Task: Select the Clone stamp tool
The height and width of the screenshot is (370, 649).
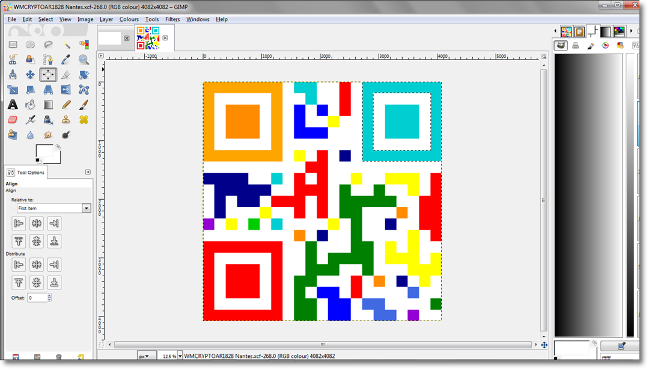Action: (66, 120)
